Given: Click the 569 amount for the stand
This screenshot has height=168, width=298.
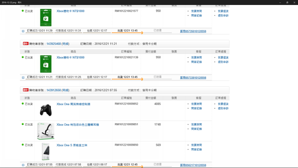Looking at the screenshot, I should (158, 145).
